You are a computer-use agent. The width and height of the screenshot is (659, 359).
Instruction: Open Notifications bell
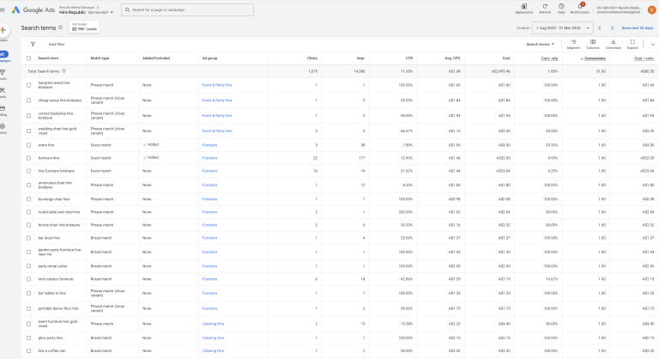click(x=580, y=9)
